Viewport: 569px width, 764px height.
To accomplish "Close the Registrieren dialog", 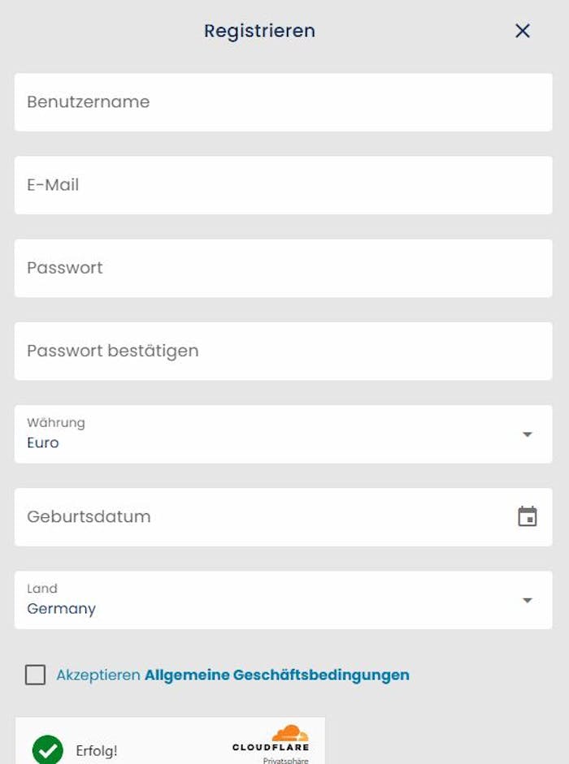I will coord(523,31).
